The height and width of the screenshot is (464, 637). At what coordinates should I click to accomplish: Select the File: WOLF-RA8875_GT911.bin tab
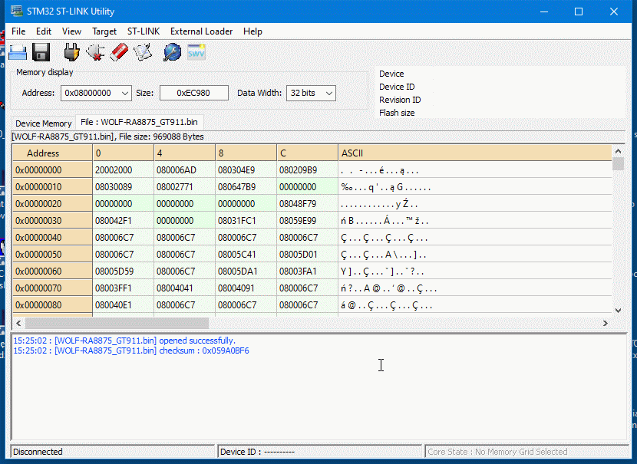(139, 122)
